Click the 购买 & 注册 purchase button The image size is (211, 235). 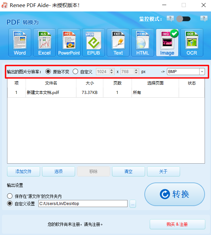pos(177,224)
